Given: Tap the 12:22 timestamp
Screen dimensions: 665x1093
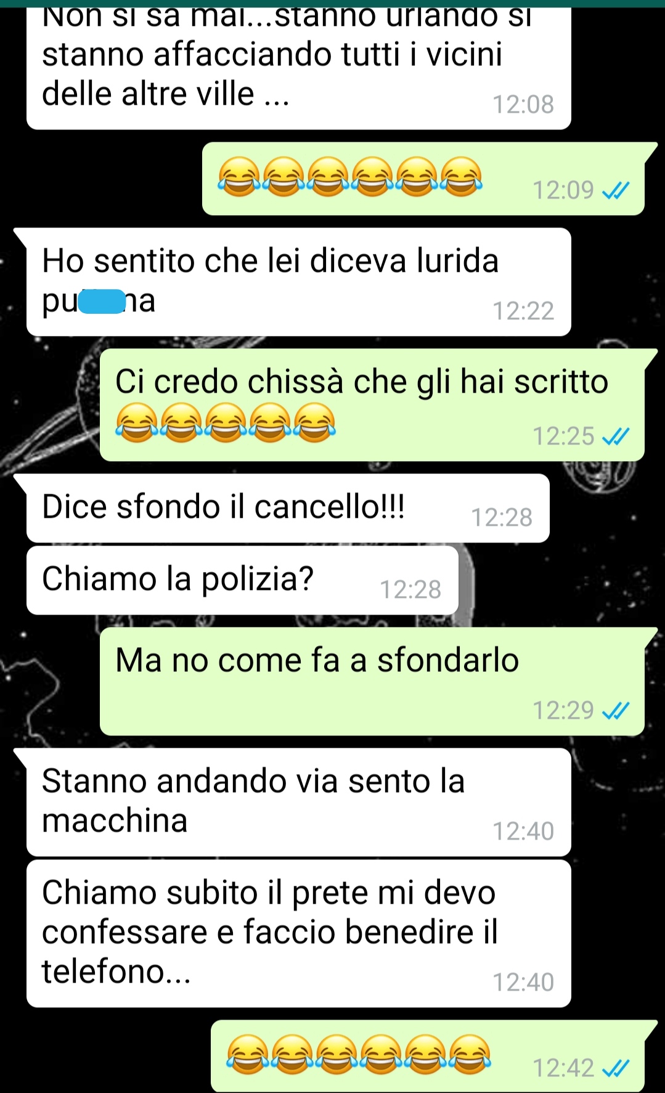Looking at the screenshot, I should (x=523, y=311).
